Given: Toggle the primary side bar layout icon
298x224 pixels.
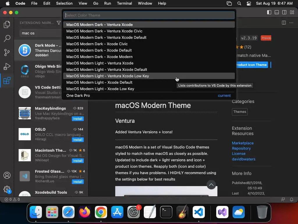Looking at the screenshot, I should pyautogui.click(x=269, y=12).
